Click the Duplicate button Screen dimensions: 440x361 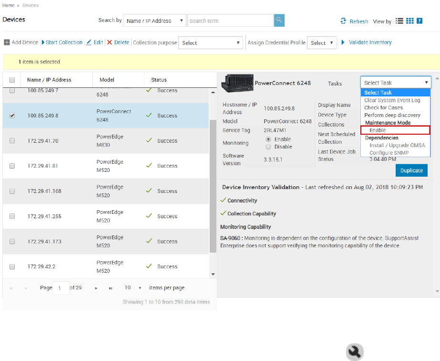[411, 170]
